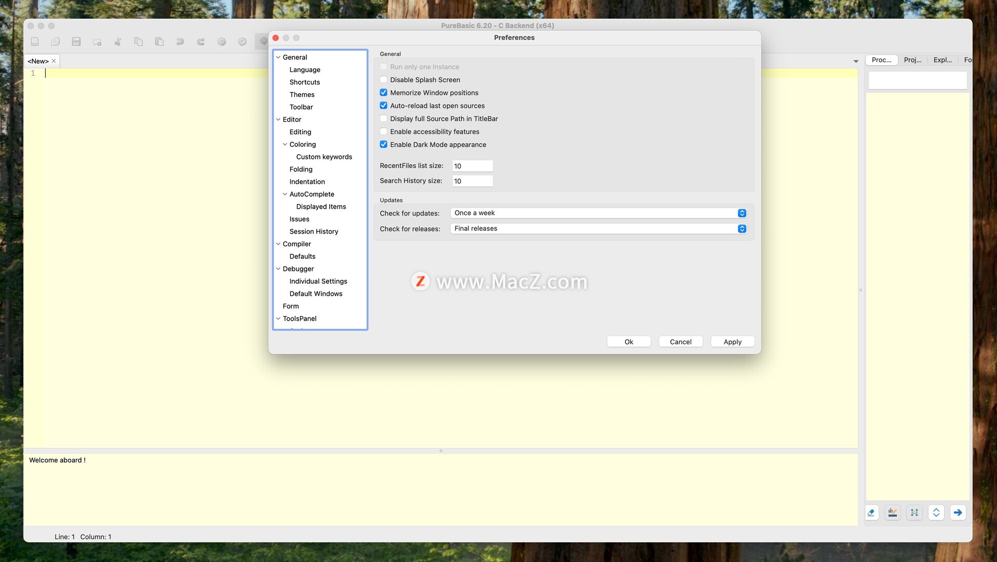Click the Apply button
Image resolution: width=997 pixels, height=562 pixels.
[733, 341]
